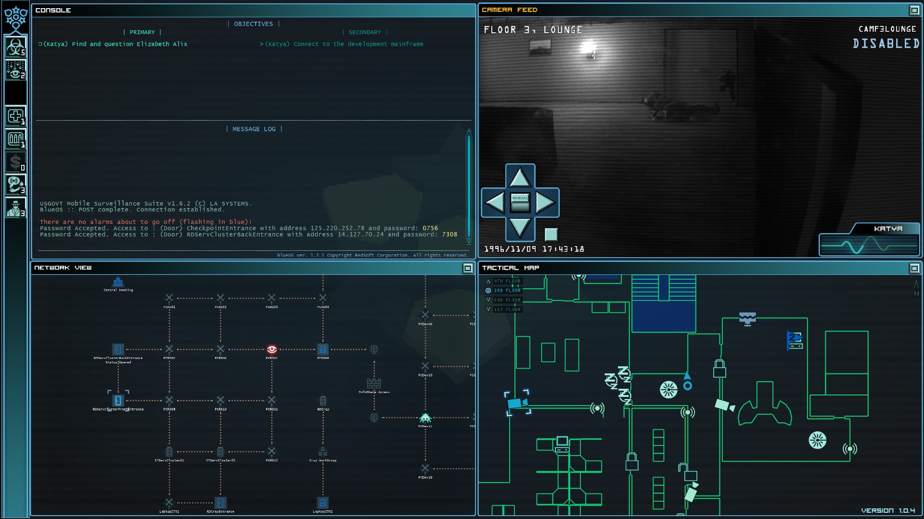Select the spy agent icon in the sidebar
Screen dimensions: 924x519
15,208
